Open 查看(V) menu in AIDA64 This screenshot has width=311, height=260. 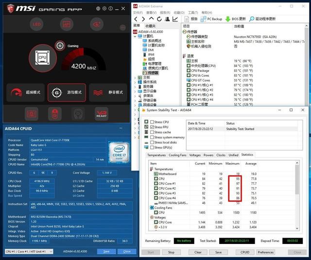151,13
